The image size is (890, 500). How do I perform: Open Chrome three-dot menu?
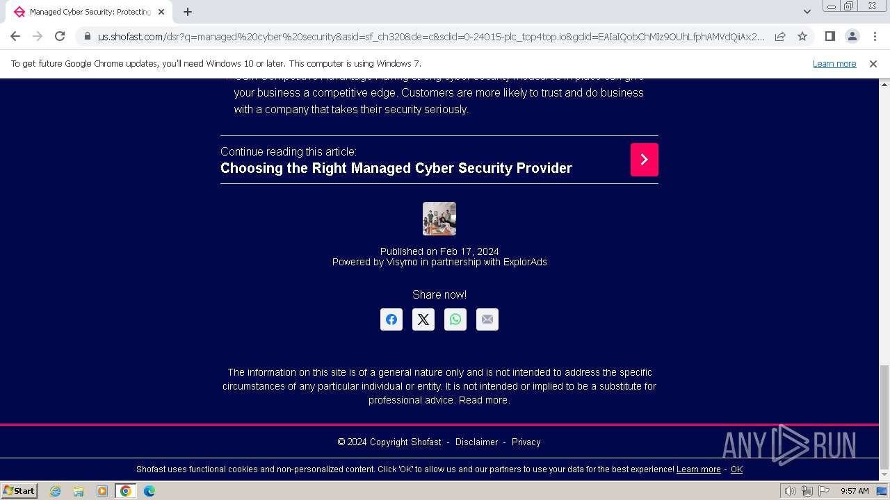(x=875, y=36)
